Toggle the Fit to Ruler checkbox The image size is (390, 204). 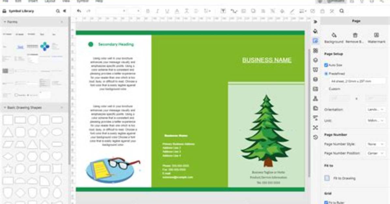[x=326, y=202]
